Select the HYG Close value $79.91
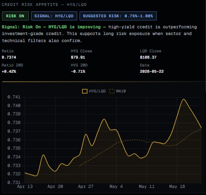This screenshot has width=206, height=195. pos(78,57)
